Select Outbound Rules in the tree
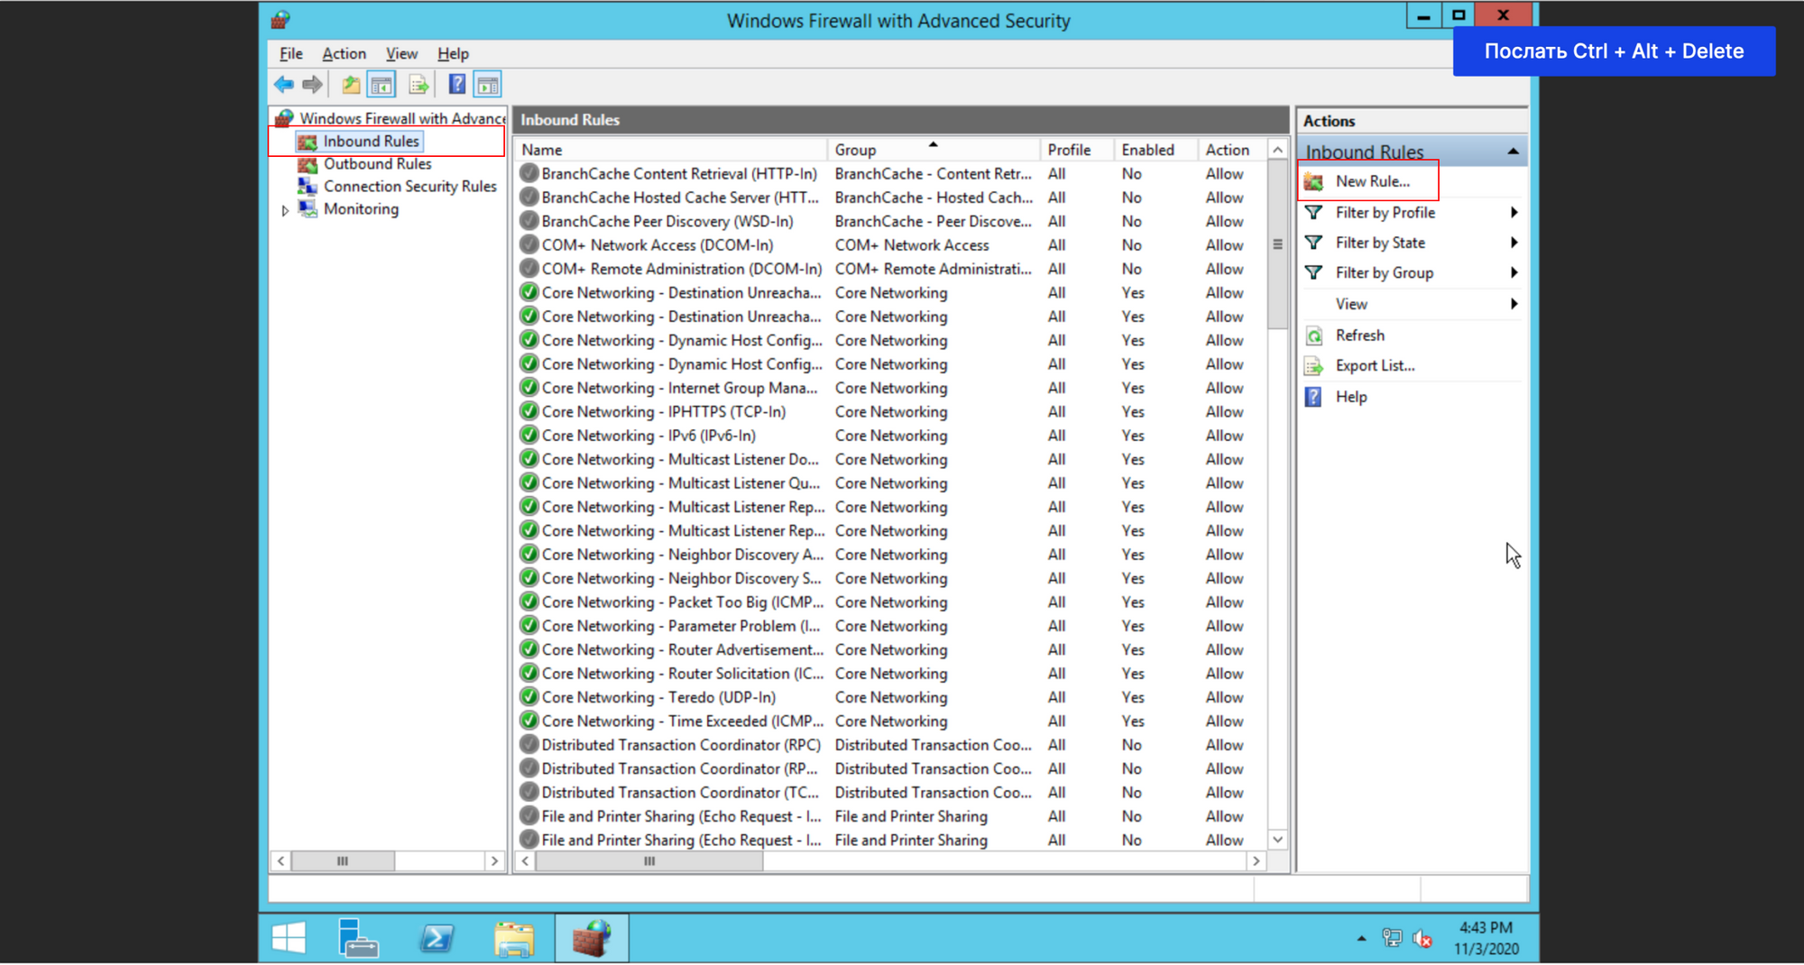This screenshot has height=965, width=1804. 377,164
